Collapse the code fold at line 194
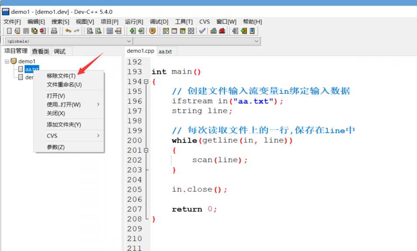The image size is (417, 251). 146,81
